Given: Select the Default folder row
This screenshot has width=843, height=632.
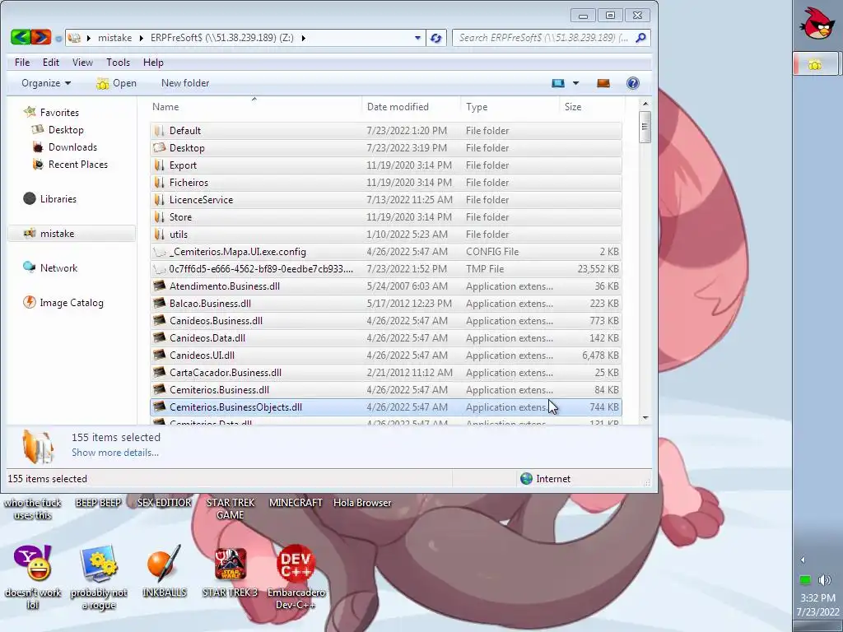Looking at the screenshot, I should (x=386, y=131).
